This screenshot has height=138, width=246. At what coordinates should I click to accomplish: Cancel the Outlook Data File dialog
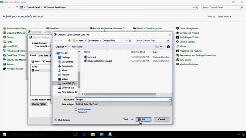point(161,119)
